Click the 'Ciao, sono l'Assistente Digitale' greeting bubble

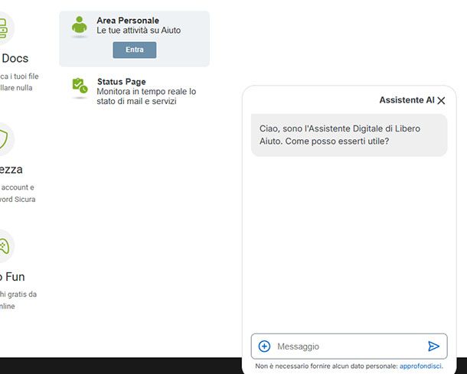pyautogui.click(x=349, y=135)
